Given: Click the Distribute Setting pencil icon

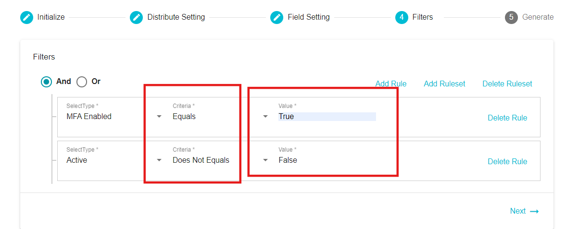Looking at the screenshot, I should (137, 17).
